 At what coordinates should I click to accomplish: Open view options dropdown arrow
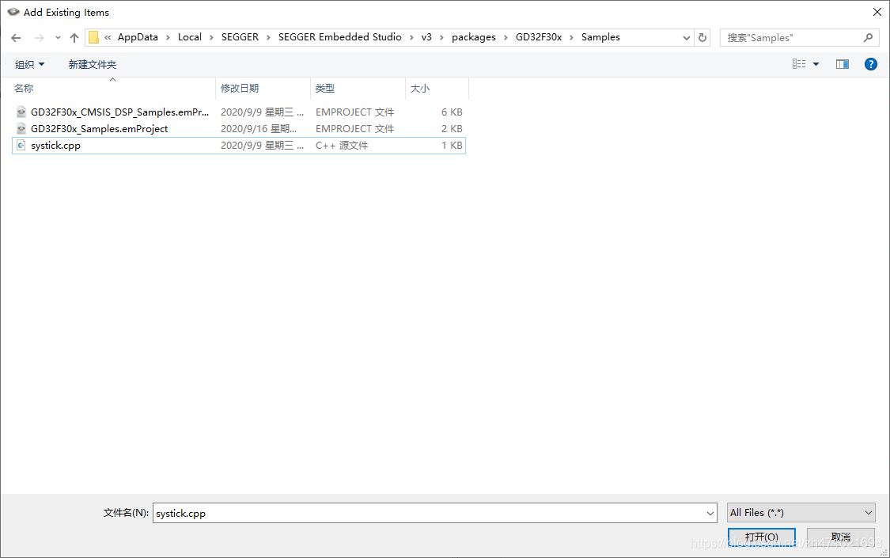point(816,64)
